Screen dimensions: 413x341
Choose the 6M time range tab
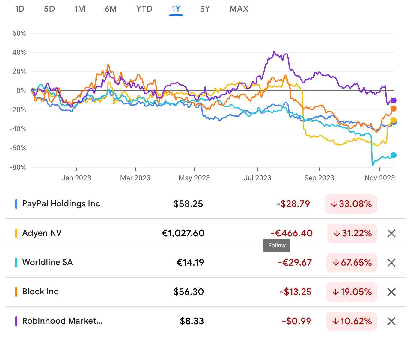click(111, 9)
